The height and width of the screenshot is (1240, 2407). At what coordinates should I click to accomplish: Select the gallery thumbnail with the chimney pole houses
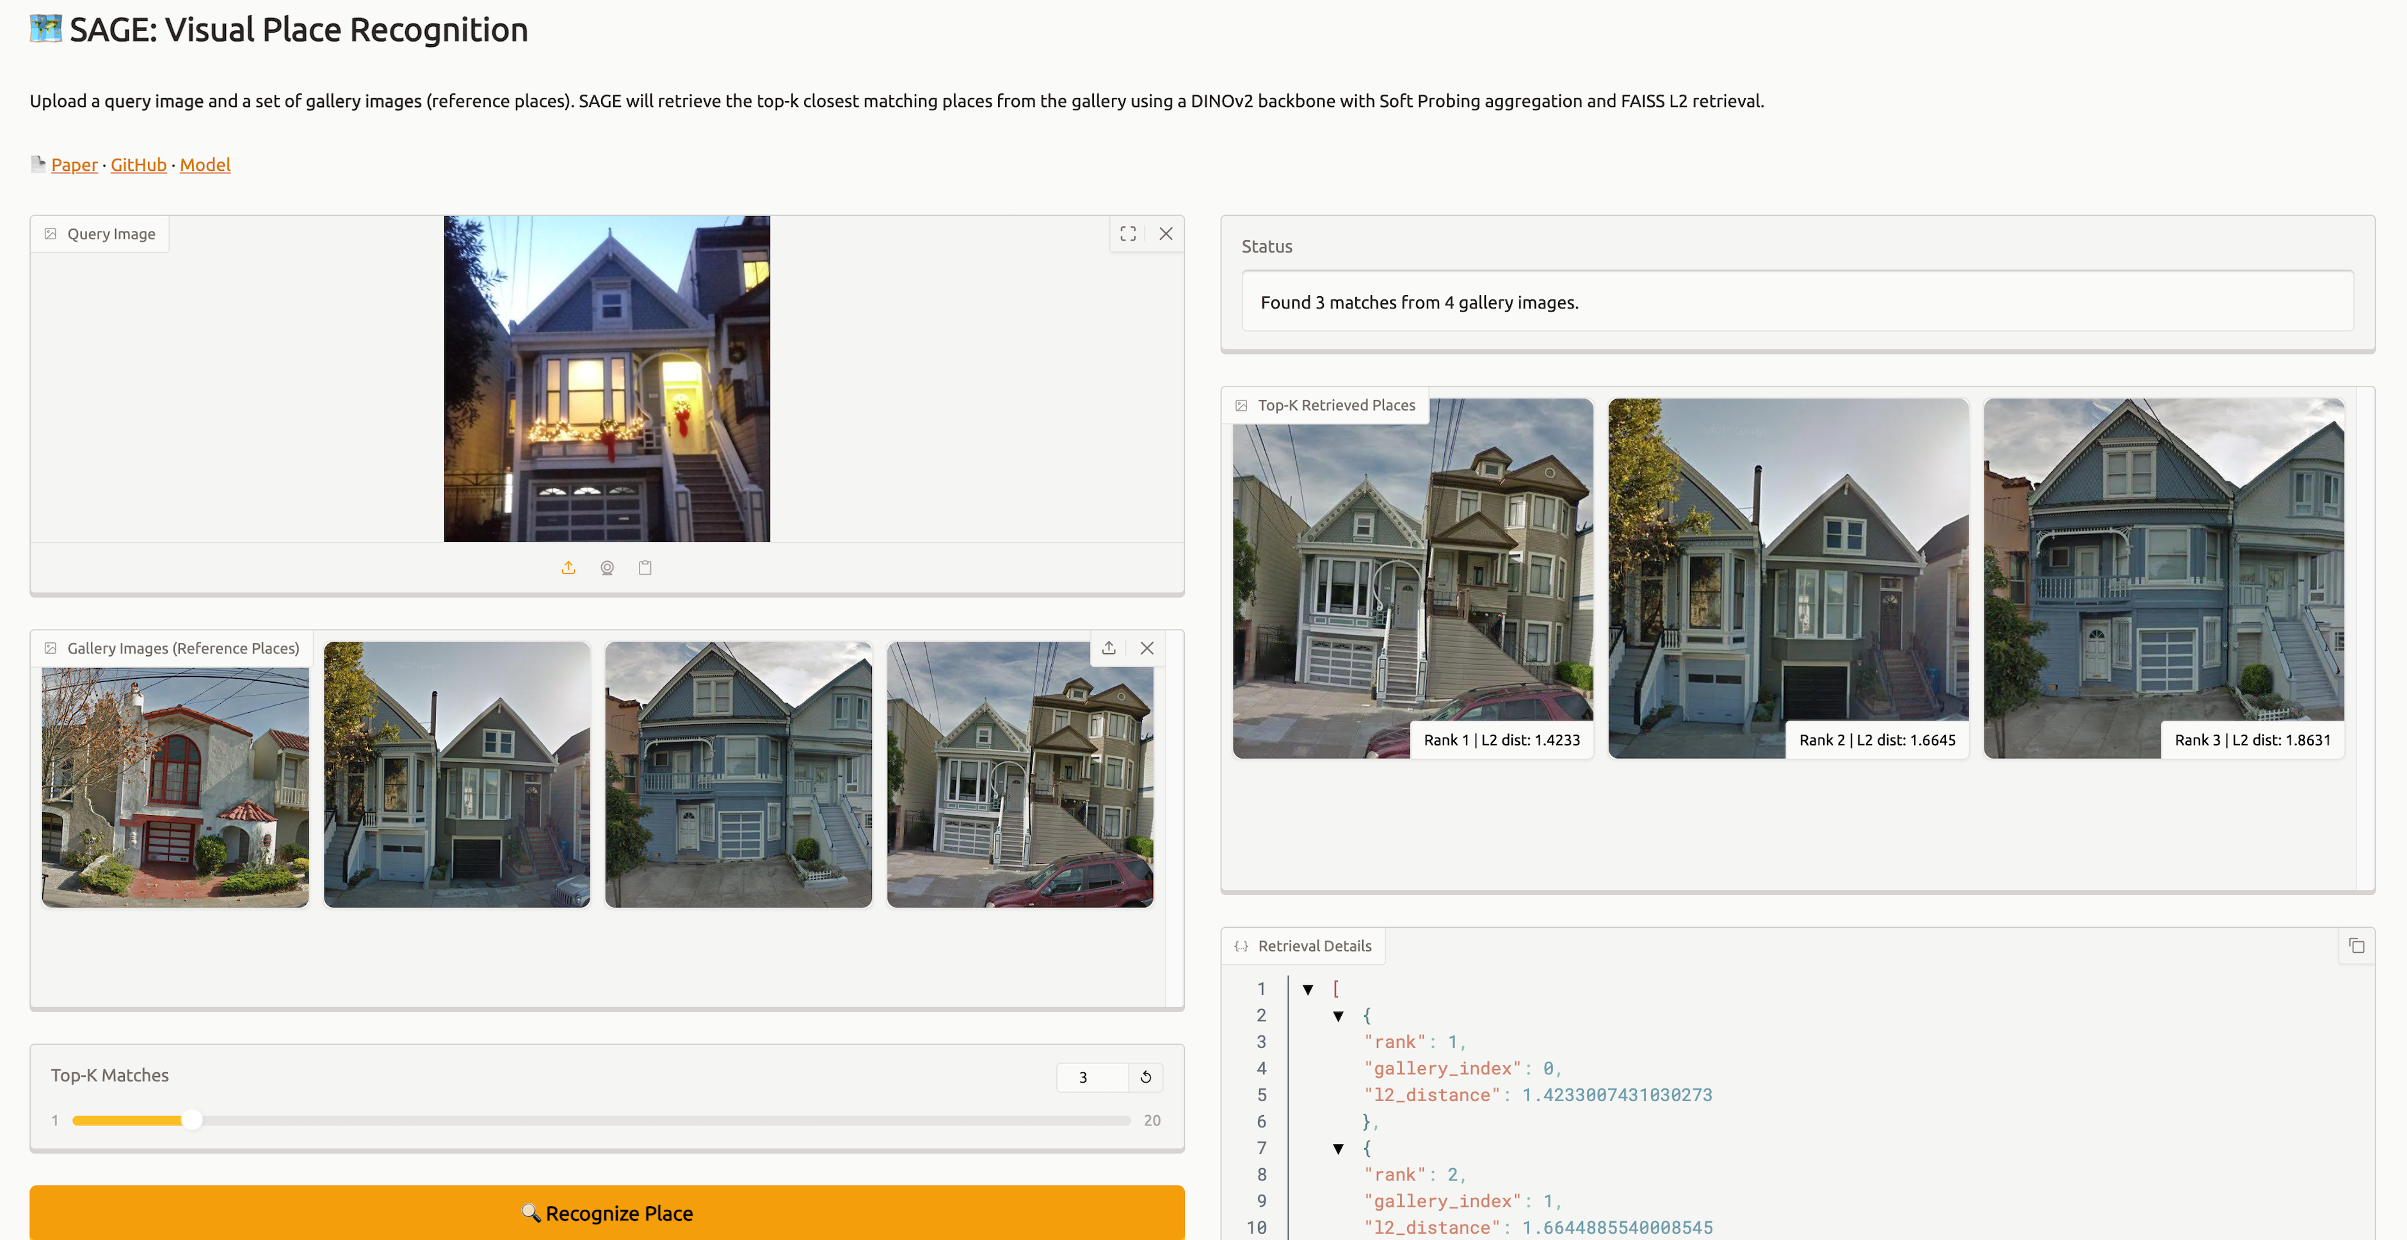coord(457,774)
